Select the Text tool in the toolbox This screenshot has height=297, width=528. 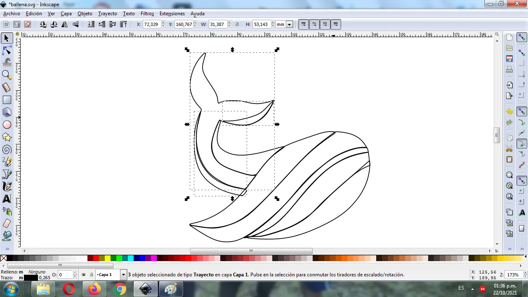click(7, 199)
